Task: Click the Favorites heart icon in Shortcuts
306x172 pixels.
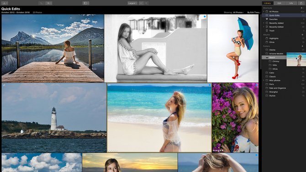Action: [x=267, y=19]
